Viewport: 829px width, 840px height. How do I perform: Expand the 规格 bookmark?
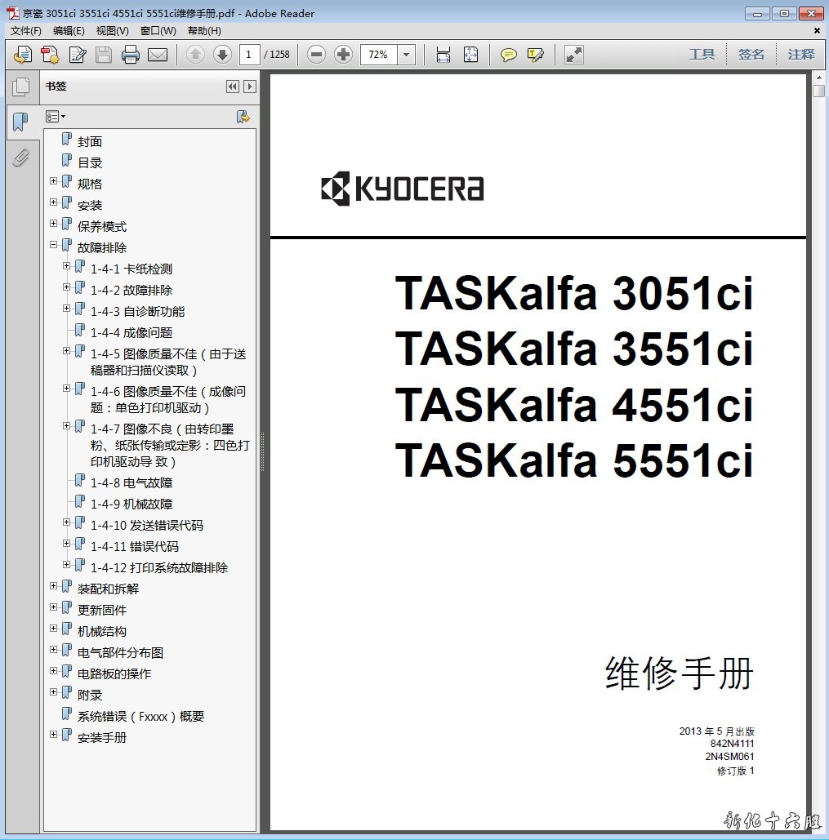(54, 181)
